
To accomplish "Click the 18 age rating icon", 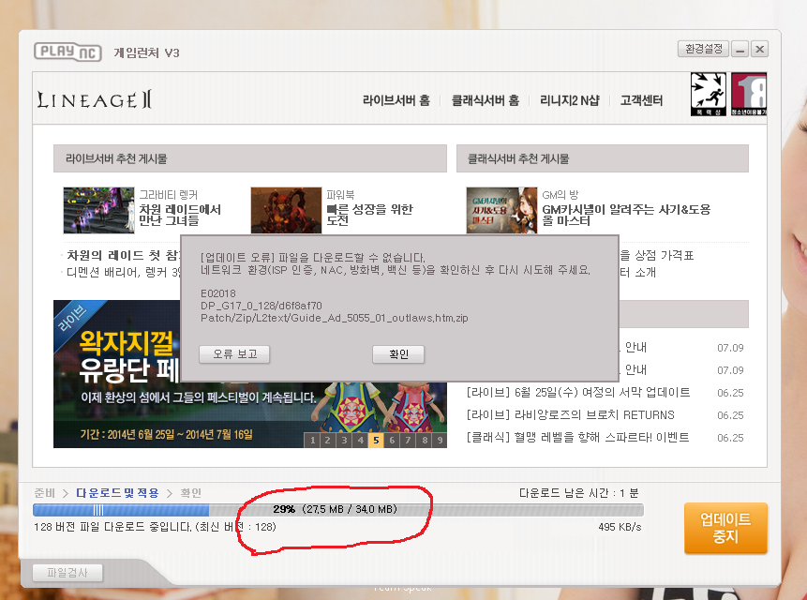I will [x=749, y=94].
